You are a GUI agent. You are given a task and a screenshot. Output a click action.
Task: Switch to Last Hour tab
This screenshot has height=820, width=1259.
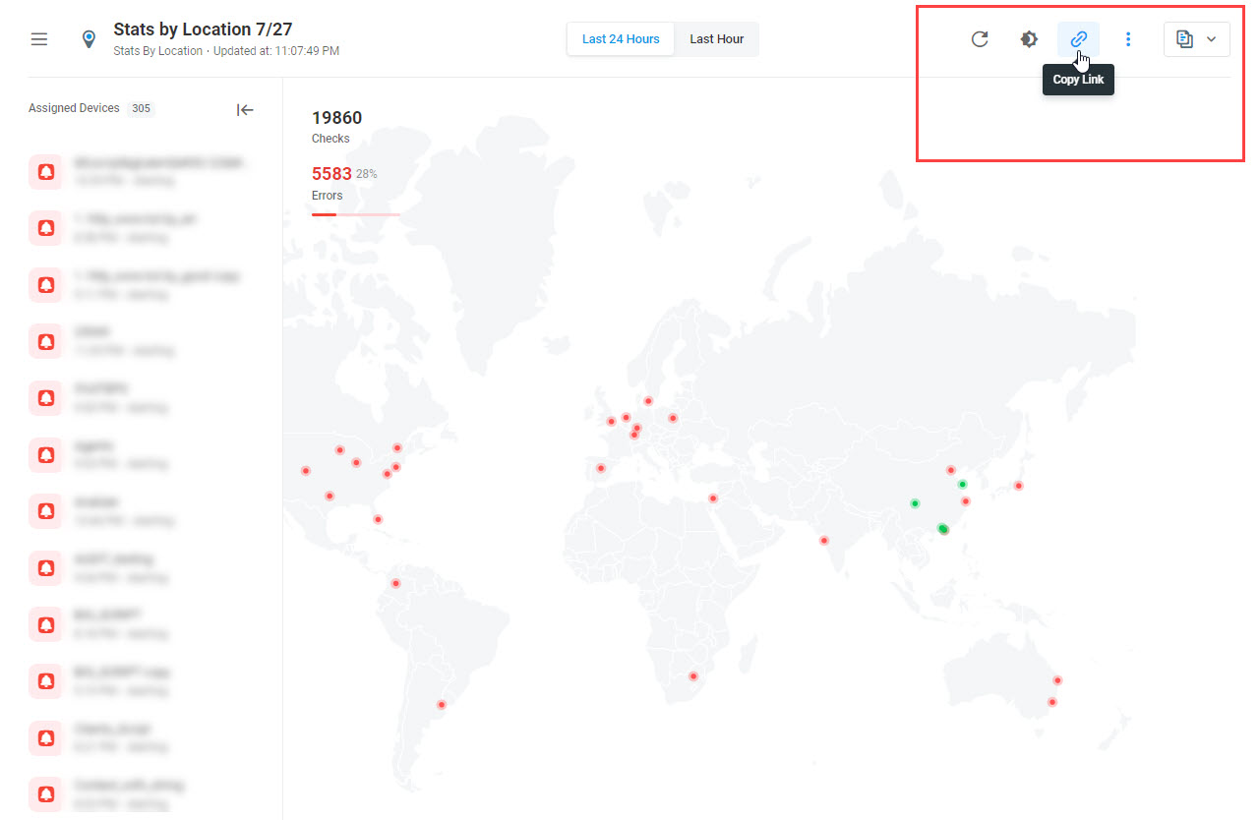pyautogui.click(x=716, y=39)
